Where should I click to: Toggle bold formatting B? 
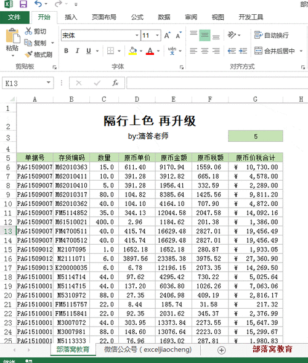[66, 51]
